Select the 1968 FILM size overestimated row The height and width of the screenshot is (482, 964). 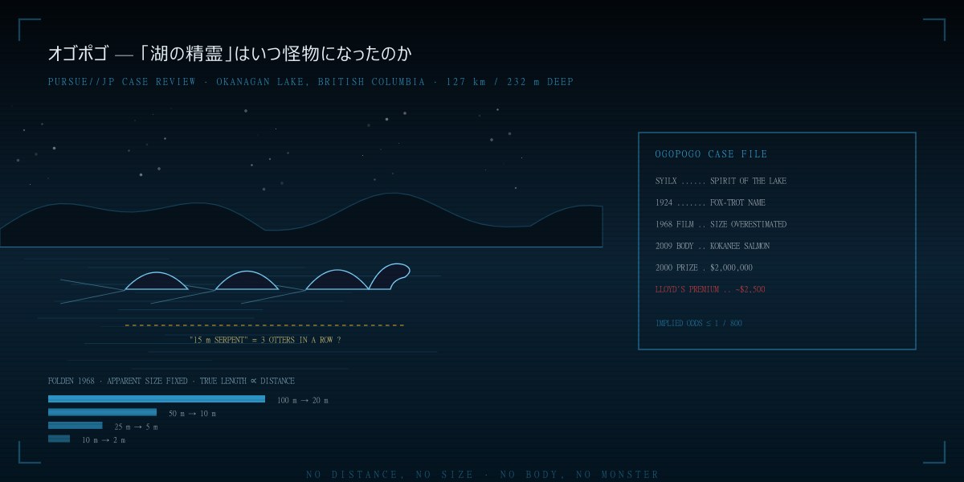(721, 224)
